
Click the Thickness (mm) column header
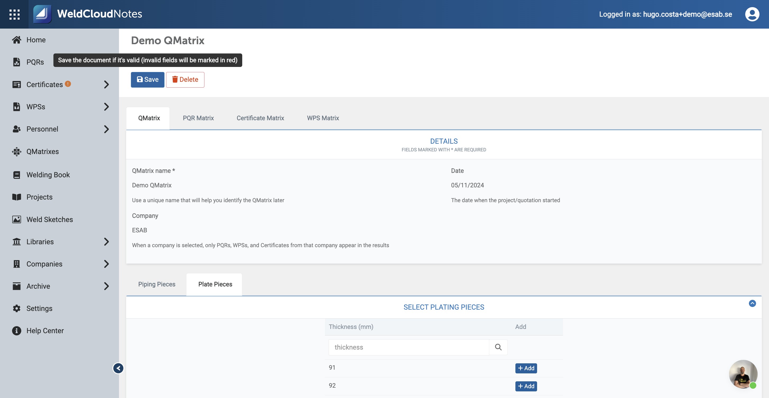pos(351,327)
